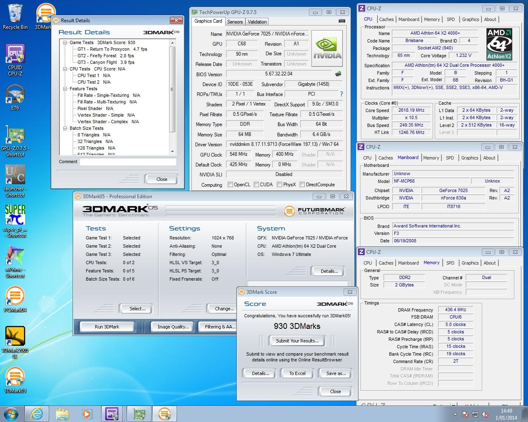Click the tray volume speaker icon
528x422 pixels.
pos(485,414)
